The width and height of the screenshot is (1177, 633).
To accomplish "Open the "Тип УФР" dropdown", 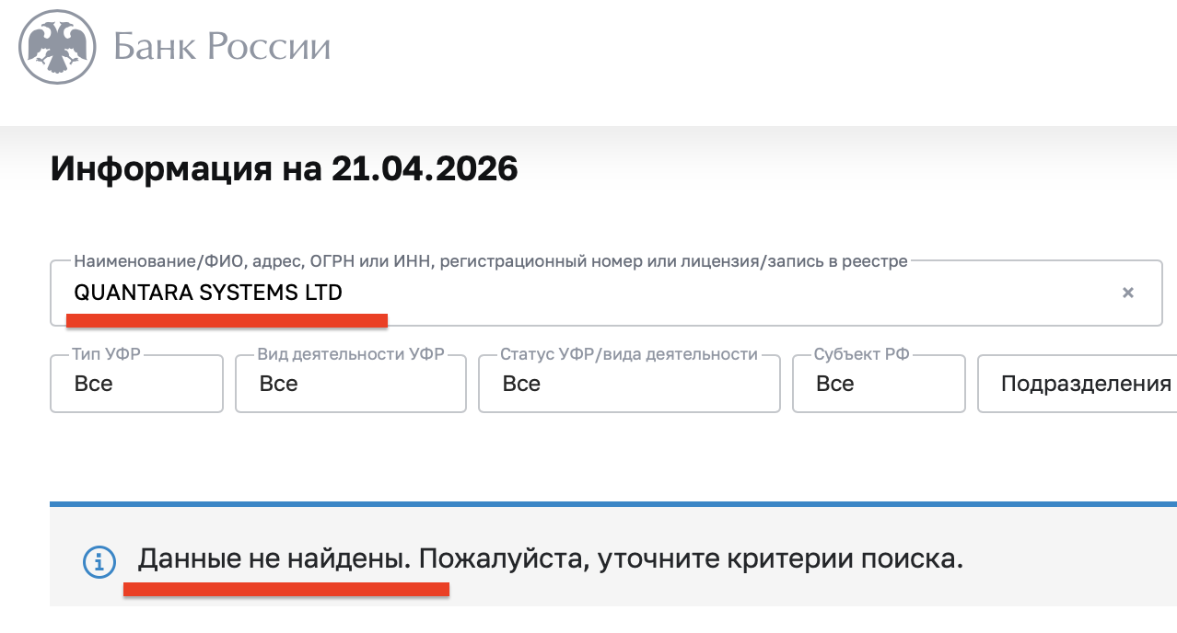I will point(136,383).
